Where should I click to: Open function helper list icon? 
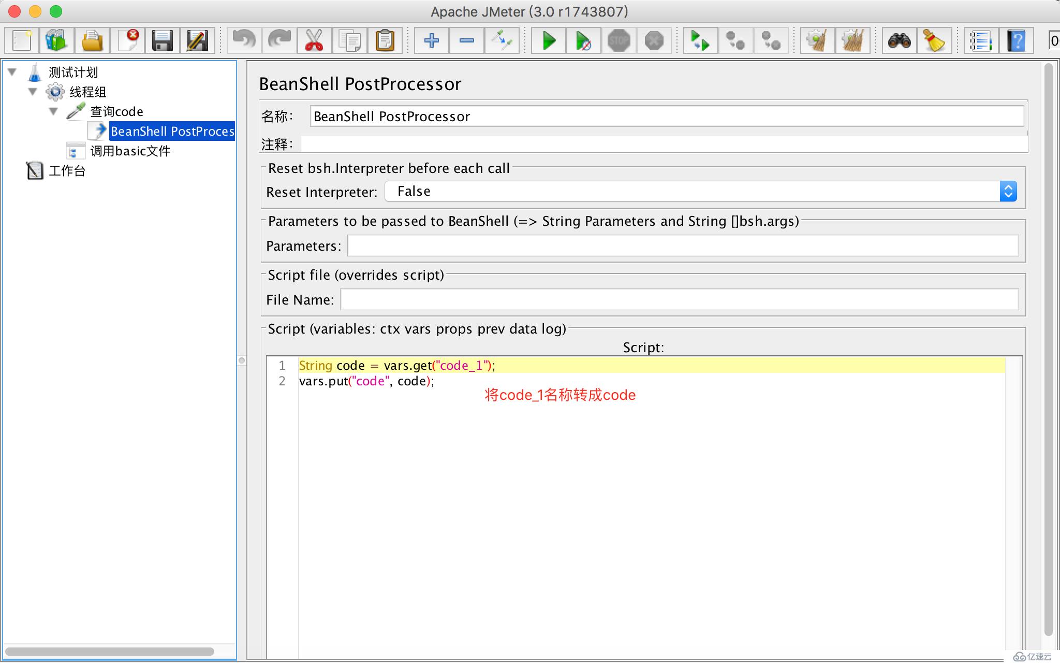pos(981,40)
